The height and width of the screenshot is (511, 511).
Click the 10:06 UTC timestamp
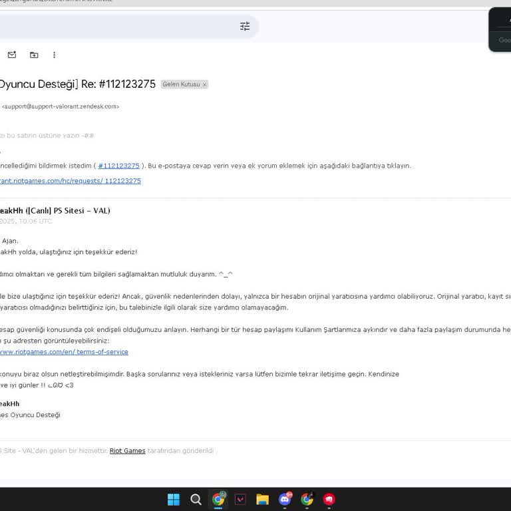[35, 222]
